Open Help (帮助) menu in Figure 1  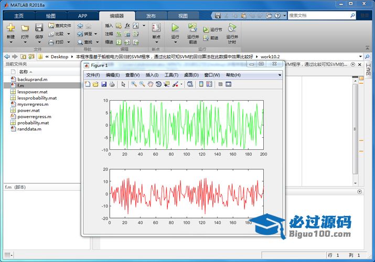click(x=233, y=75)
